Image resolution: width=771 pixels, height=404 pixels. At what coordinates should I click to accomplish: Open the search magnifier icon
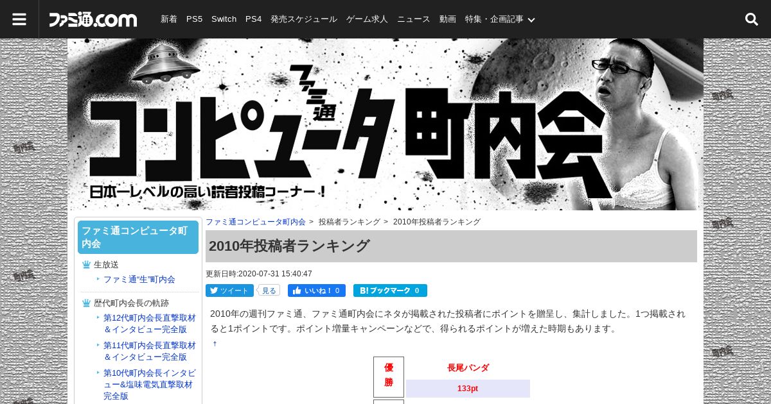tap(752, 19)
